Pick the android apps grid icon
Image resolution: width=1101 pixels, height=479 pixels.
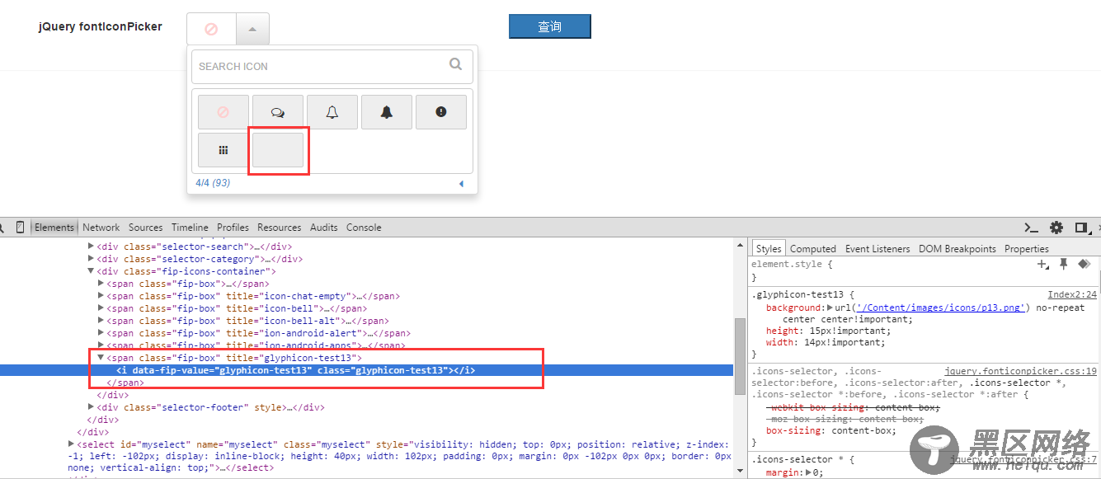[223, 150]
